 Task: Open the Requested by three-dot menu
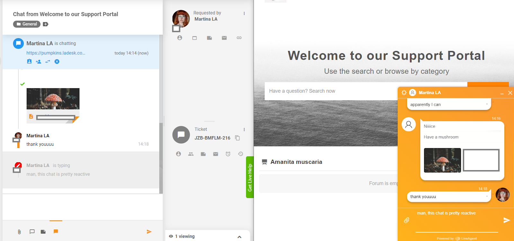(x=244, y=13)
